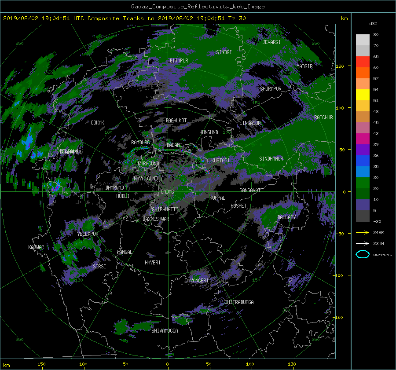Screen dimensions: 396x370
Task: Click the -20 dBZ value label
Action: click(377, 221)
